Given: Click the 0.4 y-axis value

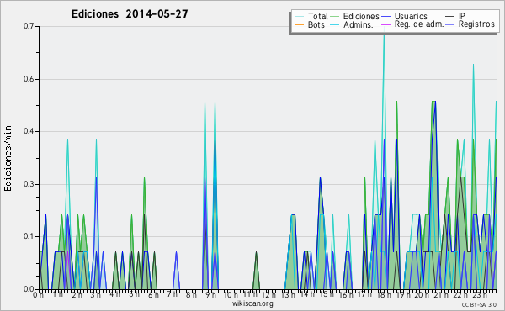Looking at the screenshot, I should point(29,131).
